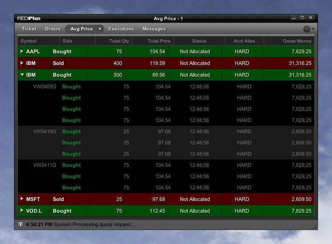Open the settings gear menu

[x=308, y=29]
